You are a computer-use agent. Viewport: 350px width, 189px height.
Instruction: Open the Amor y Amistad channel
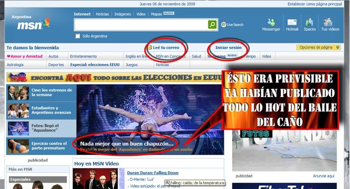point(25,56)
